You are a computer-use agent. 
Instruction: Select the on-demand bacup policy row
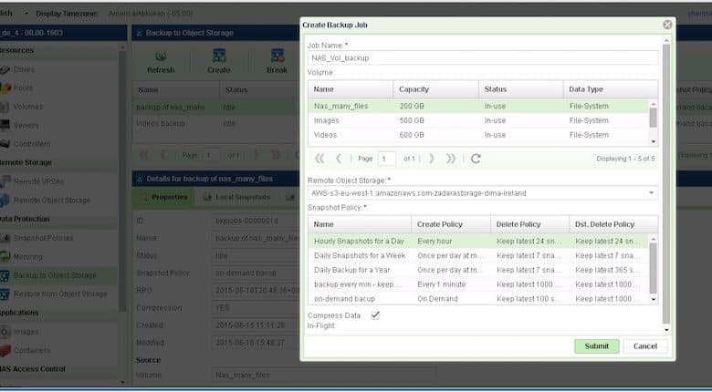pos(478,299)
